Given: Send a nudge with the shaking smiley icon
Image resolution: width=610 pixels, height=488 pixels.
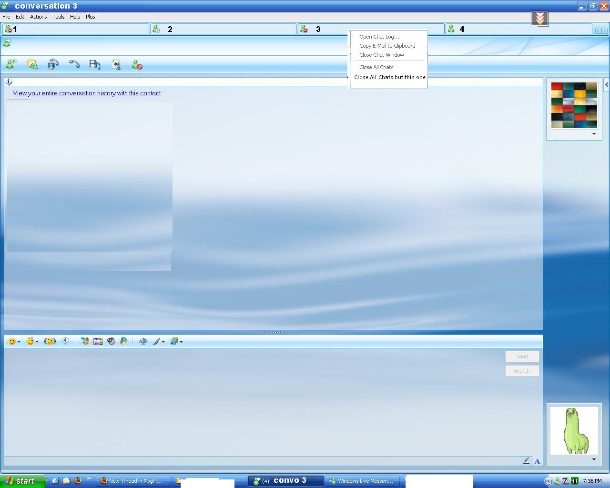Looking at the screenshot, I should click(x=50, y=341).
